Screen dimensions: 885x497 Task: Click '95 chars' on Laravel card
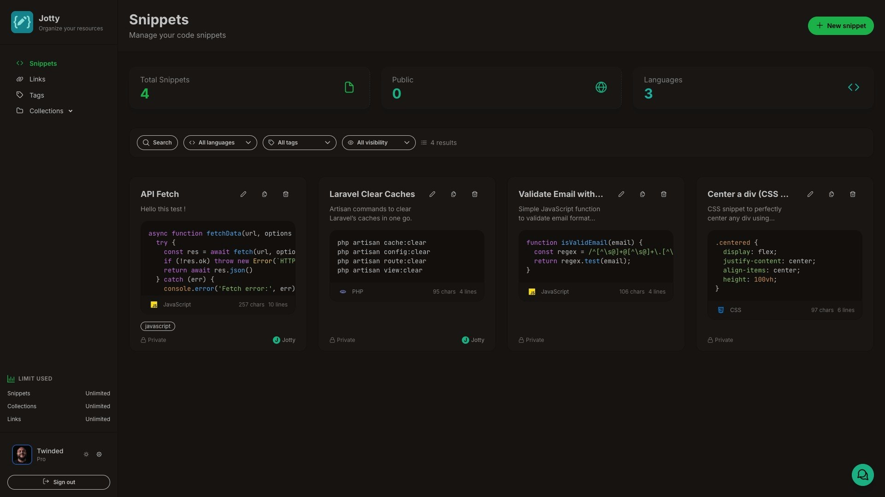pos(444,292)
